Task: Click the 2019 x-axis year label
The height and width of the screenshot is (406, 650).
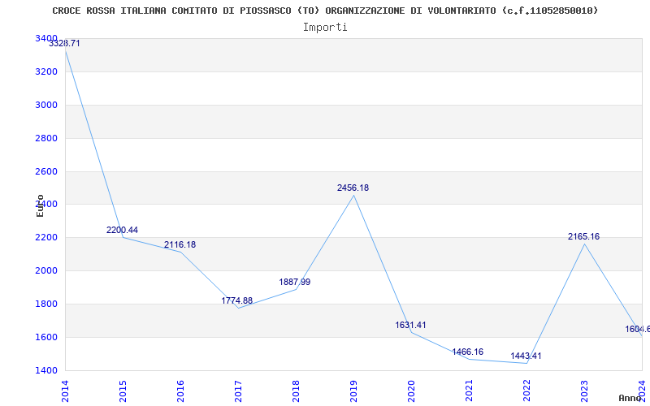Action: pyautogui.click(x=353, y=391)
